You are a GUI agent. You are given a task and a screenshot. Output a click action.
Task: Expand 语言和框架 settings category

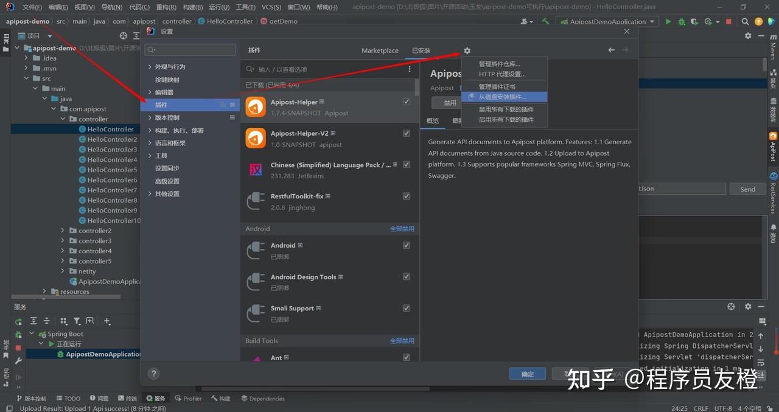(x=150, y=143)
